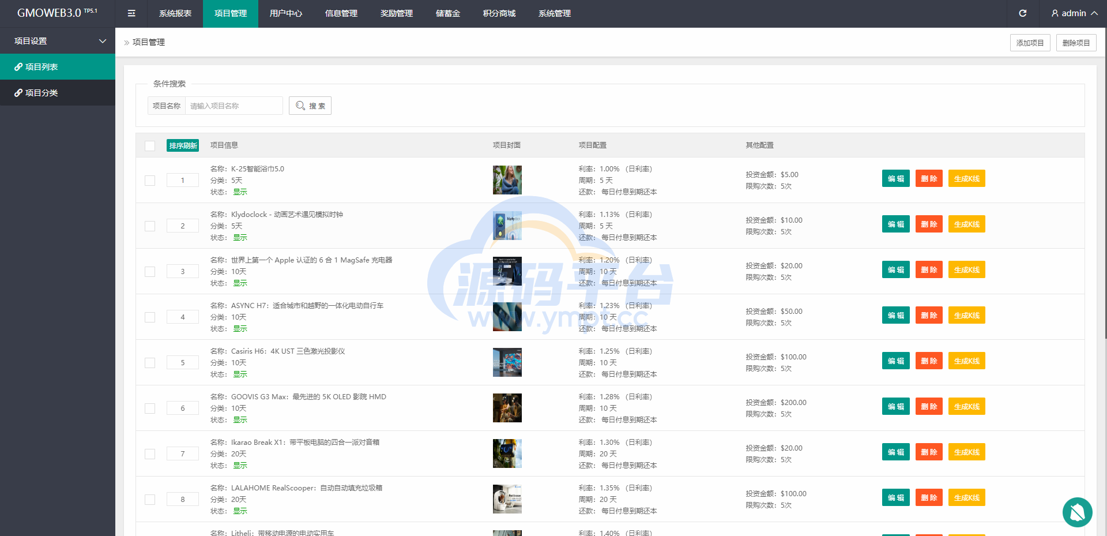Edit the Ikarao Break X1 project
The width and height of the screenshot is (1107, 536).
(896, 452)
